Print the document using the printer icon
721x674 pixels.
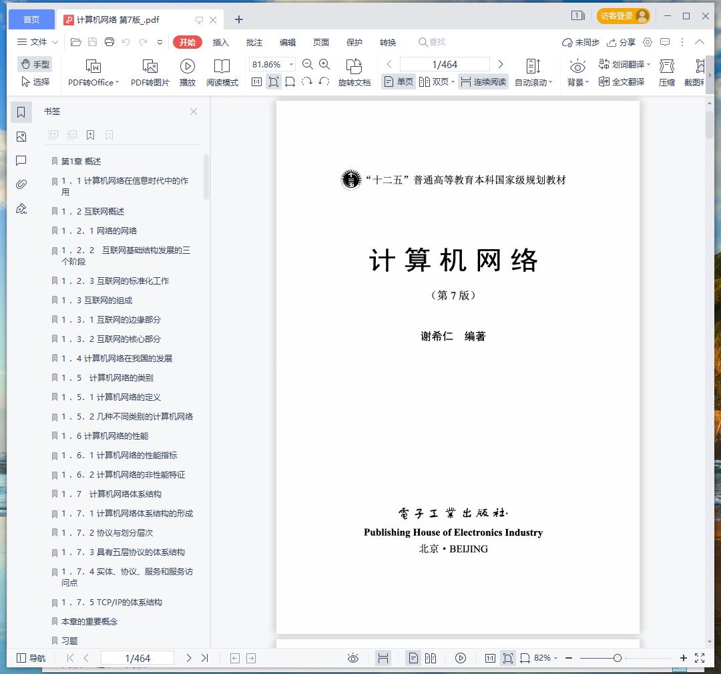point(109,42)
